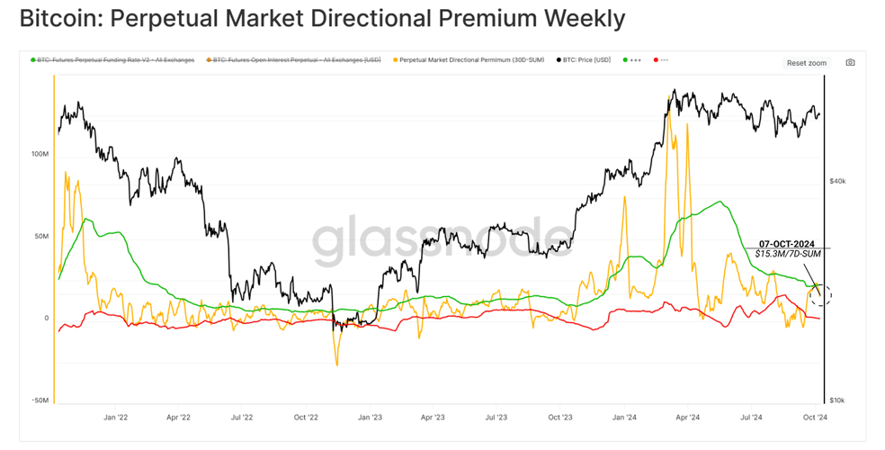
Task: Click the glassnode watermark in the chart
Action: [442, 242]
